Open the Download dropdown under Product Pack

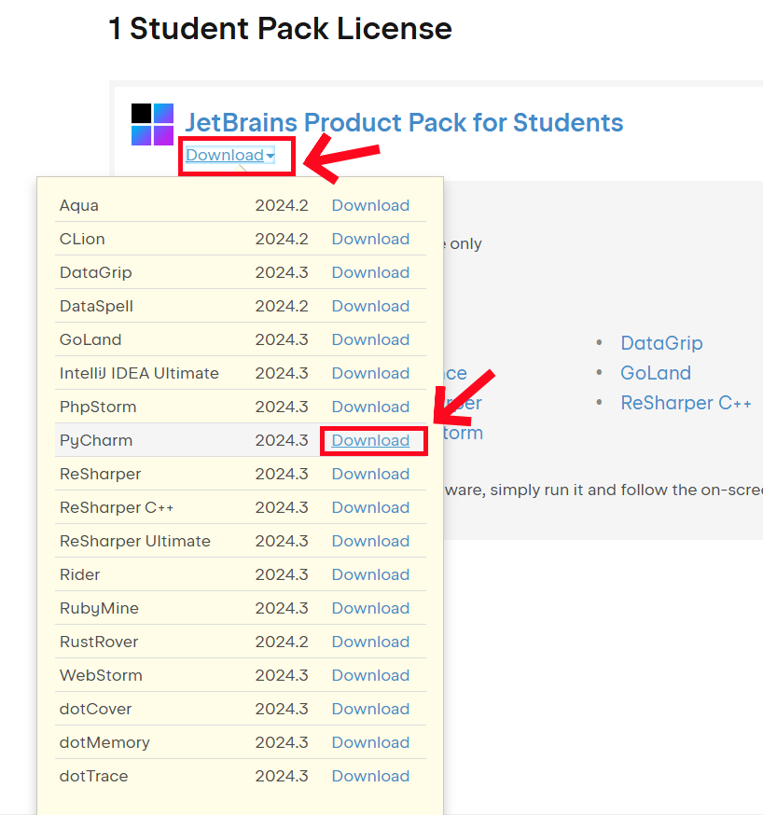click(230, 155)
